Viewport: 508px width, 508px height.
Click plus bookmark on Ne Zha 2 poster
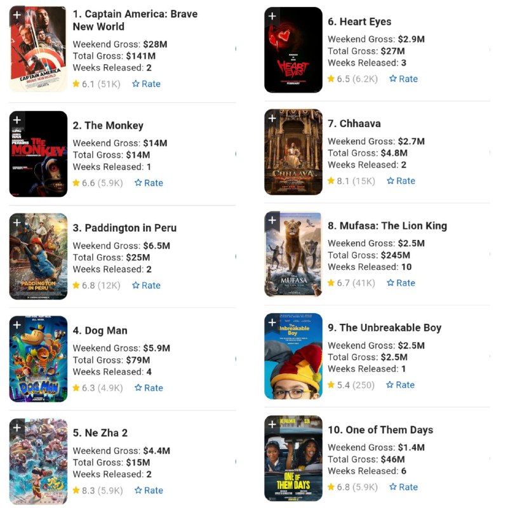[x=17, y=428]
